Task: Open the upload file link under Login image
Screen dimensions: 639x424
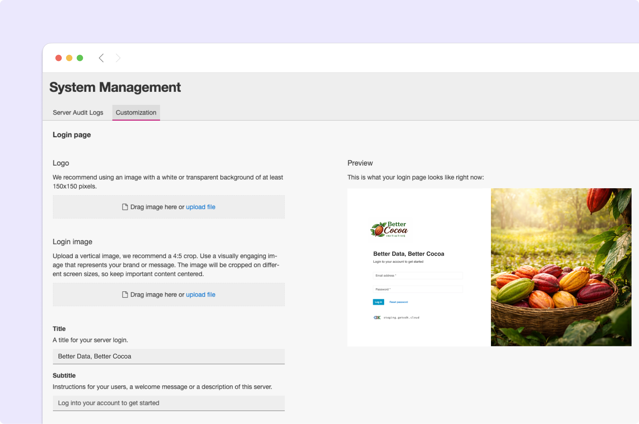Action: (200, 294)
